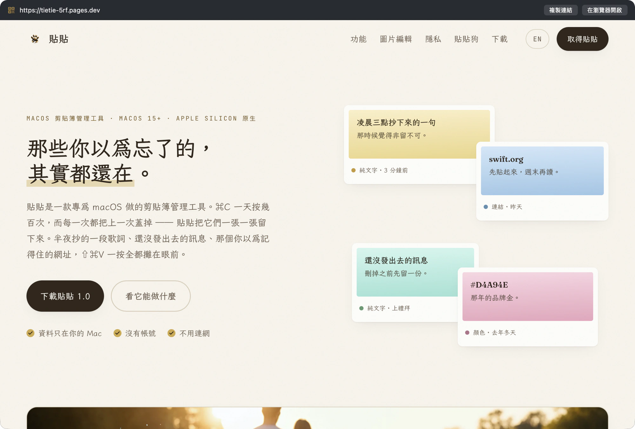Click the text 資料只在你的 Mac
This screenshot has width=635, height=429.
coord(70,333)
